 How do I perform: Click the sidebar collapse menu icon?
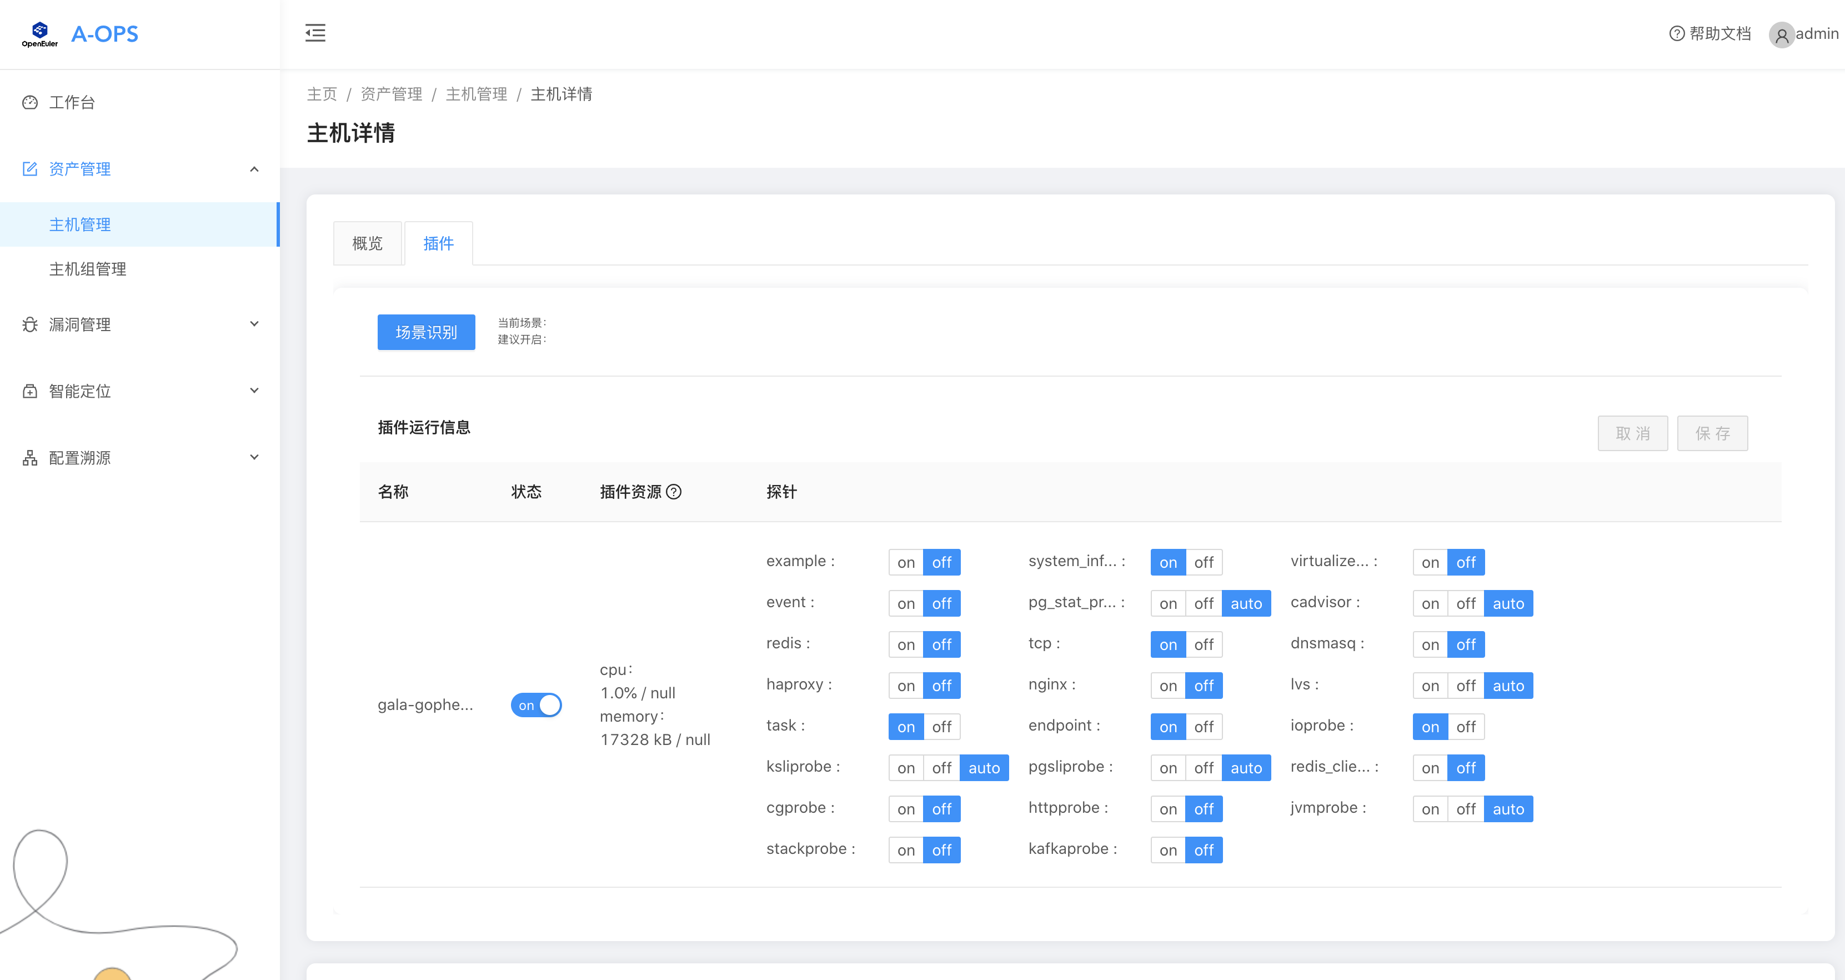click(315, 33)
